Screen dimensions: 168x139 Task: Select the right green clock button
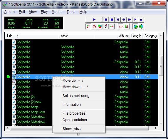tap(141, 26)
